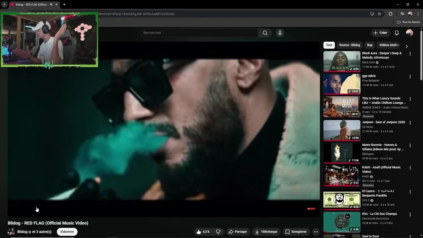Start voice search with microphone icon
423x238 pixels.
[280, 33]
